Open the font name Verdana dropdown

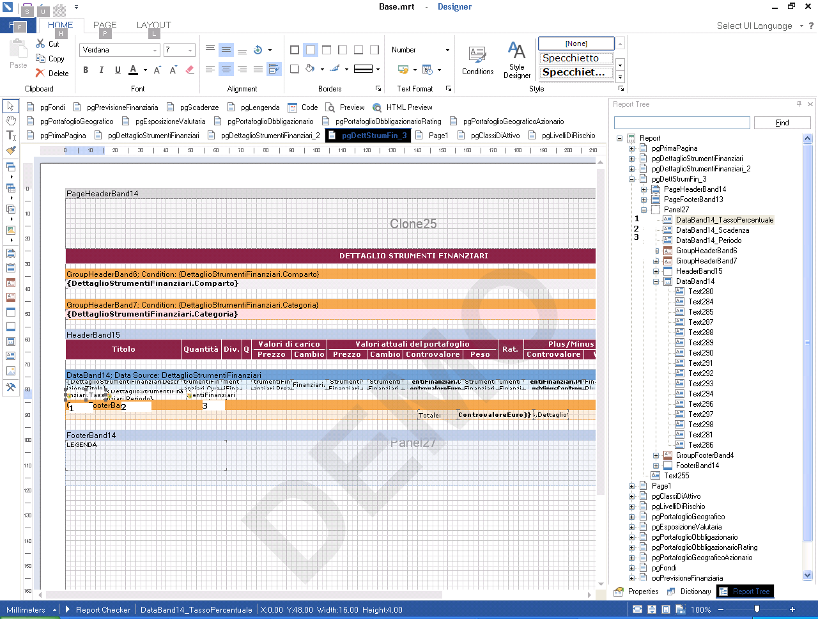click(x=155, y=50)
